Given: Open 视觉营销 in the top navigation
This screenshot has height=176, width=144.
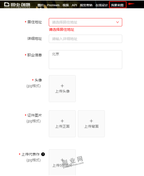Looking at the screenshot, I should coord(86,5).
